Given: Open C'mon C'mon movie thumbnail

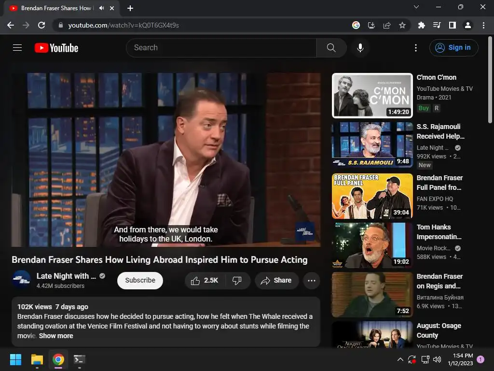Looking at the screenshot, I should (372, 96).
